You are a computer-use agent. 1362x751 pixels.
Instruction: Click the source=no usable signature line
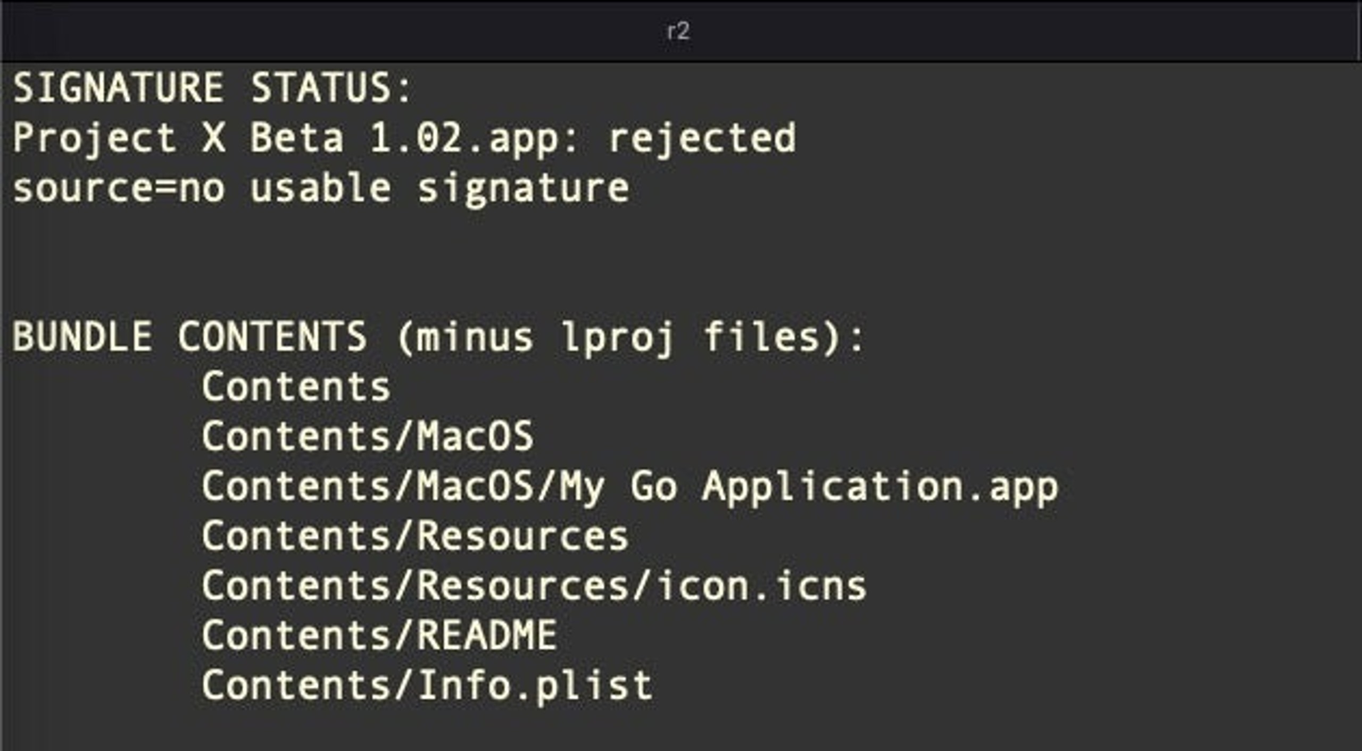[x=321, y=189]
